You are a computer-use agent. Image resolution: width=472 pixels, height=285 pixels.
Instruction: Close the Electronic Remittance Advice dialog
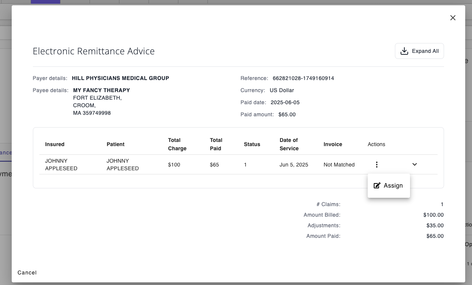point(453,18)
